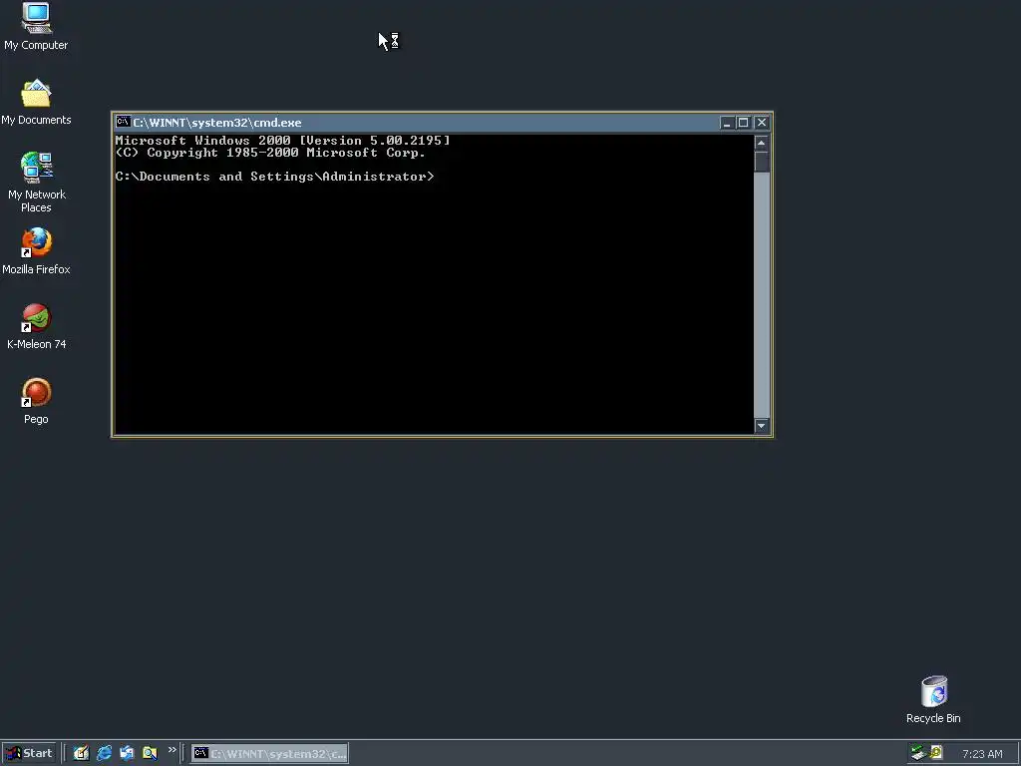The height and width of the screenshot is (766, 1021).
Task: Launch Internet Explorer from quick launch
Action: [104, 754]
